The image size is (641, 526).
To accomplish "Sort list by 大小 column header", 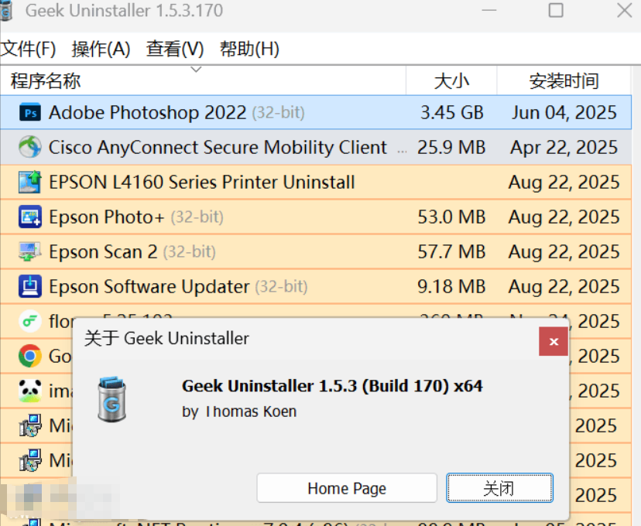I will (451, 80).
